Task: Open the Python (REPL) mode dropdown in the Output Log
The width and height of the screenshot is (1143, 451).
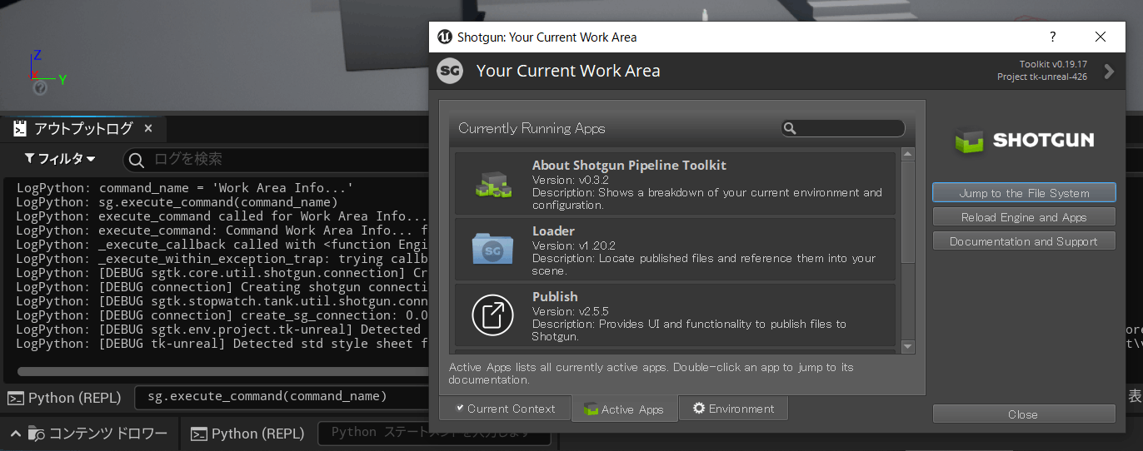Action: coord(65,398)
